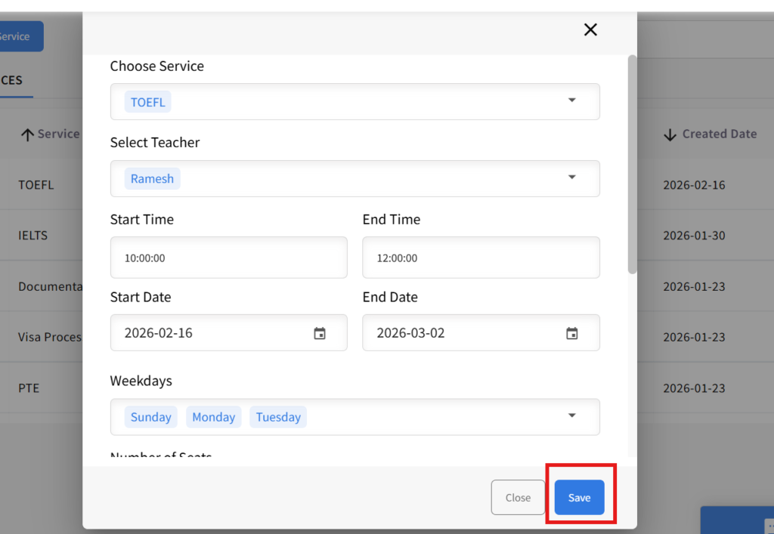
Task: Sort by Created Date column arrow
Action: pyautogui.click(x=670, y=134)
